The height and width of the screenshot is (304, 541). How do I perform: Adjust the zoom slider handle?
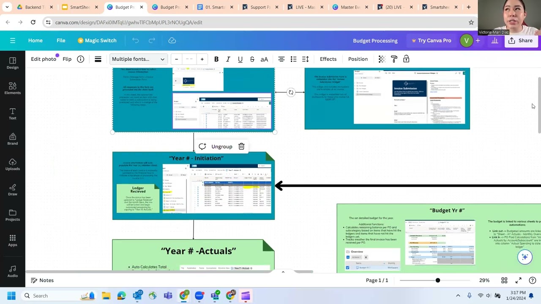[437, 280]
